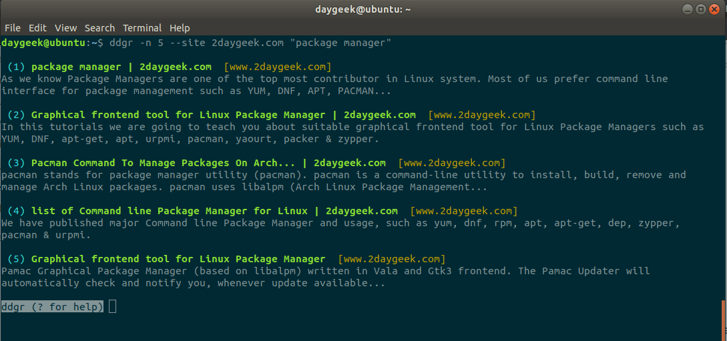Click the URL beside result 4
This screenshot has width=727, height=341.
click(x=463, y=211)
